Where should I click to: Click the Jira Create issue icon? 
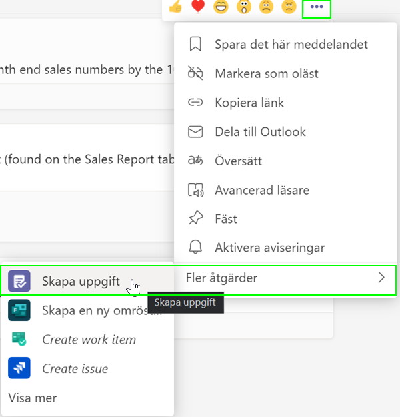[19, 368]
